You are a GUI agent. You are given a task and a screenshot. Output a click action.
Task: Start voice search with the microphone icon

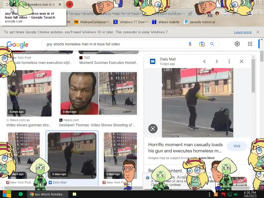[x=190, y=44]
